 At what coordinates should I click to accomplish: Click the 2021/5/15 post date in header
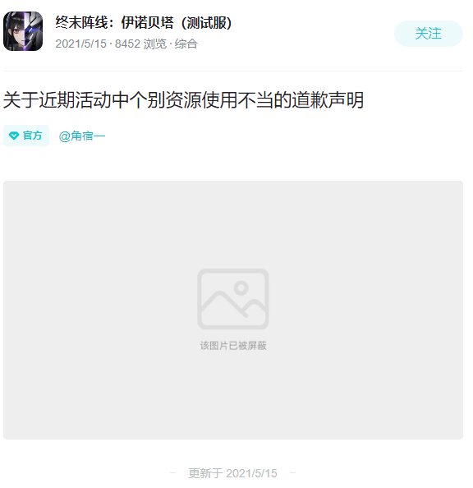[81, 44]
